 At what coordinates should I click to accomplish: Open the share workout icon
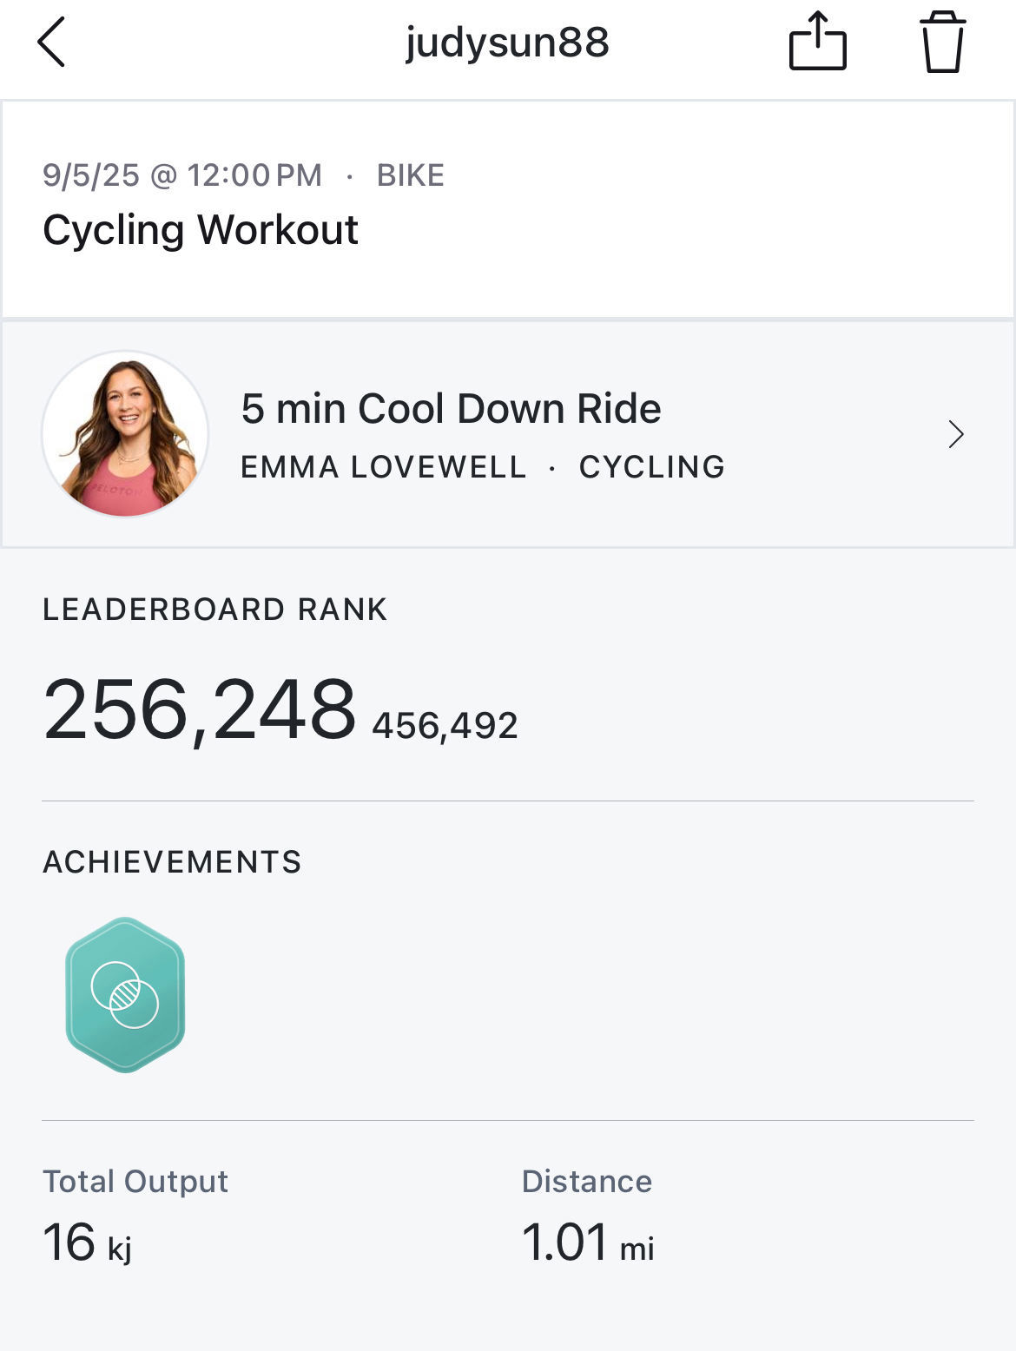click(817, 41)
